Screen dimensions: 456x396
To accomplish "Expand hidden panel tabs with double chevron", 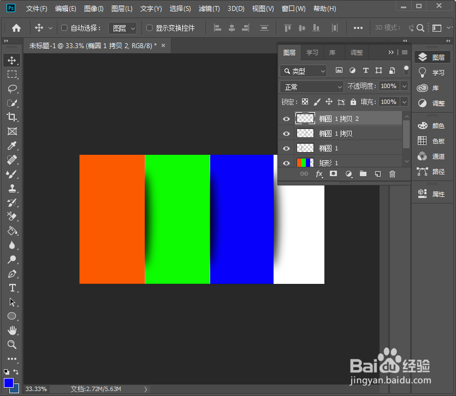I will (391, 53).
